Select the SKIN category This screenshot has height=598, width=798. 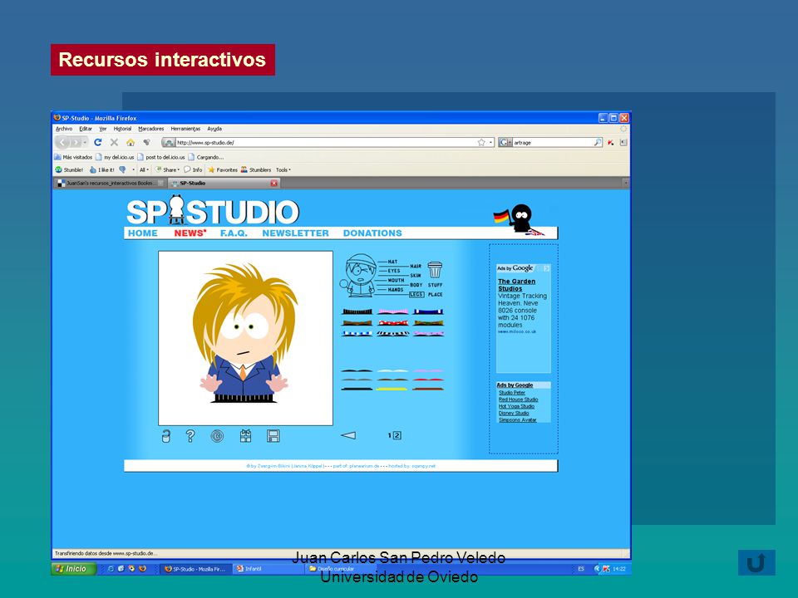point(416,275)
